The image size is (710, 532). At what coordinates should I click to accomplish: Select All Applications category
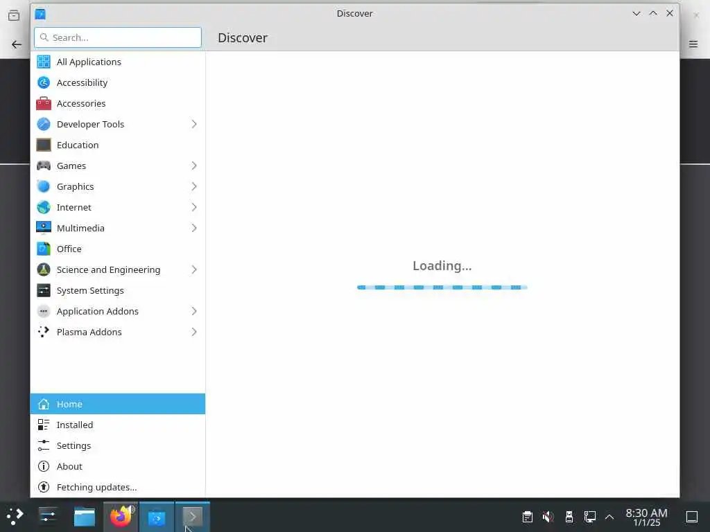(118, 62)
